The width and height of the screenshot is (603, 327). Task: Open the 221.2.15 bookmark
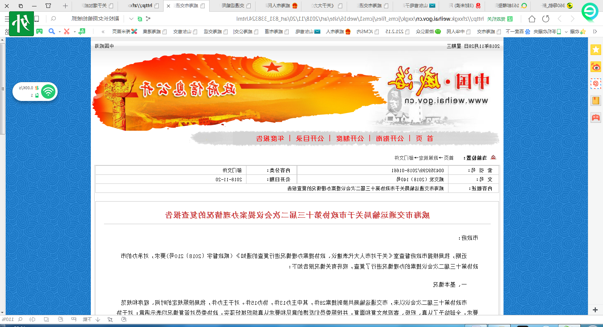[397, 32]
